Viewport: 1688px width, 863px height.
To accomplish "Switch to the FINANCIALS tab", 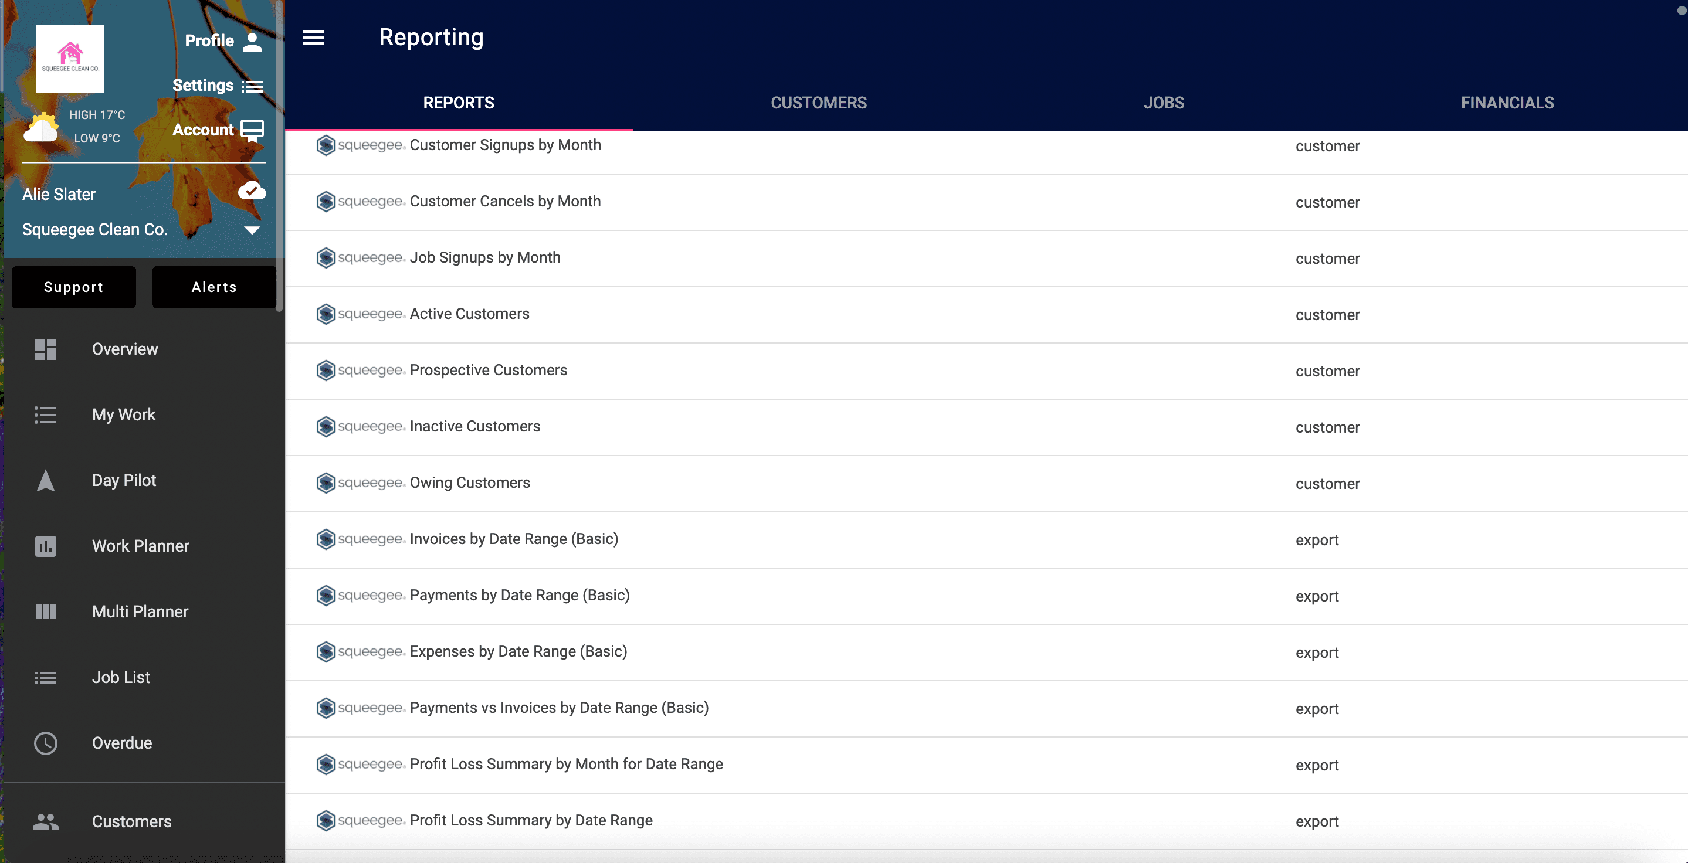I will point(1507,103).
